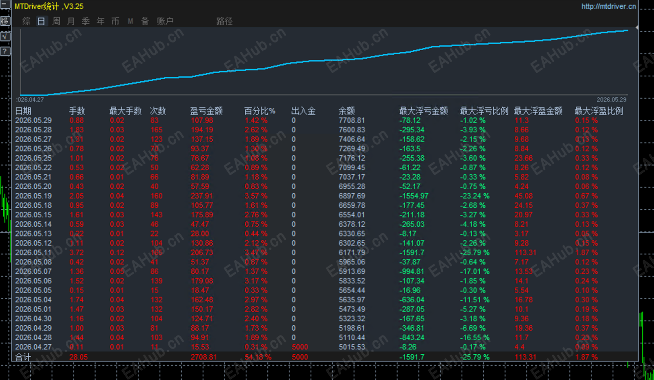The image size is (654, 380).
Task: Click total profit 2708.81
Action: (x=204, y=357)
